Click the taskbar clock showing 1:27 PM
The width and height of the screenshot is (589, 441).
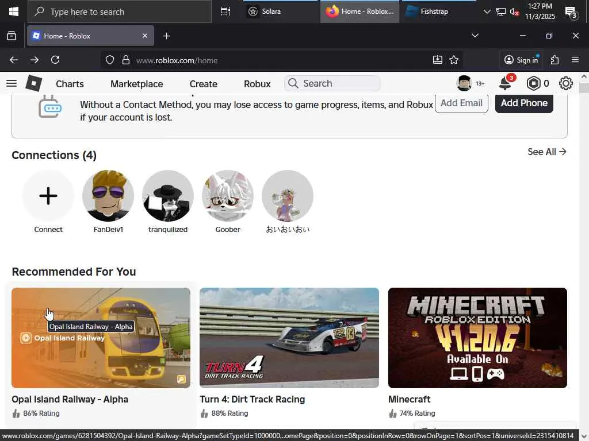540,11
